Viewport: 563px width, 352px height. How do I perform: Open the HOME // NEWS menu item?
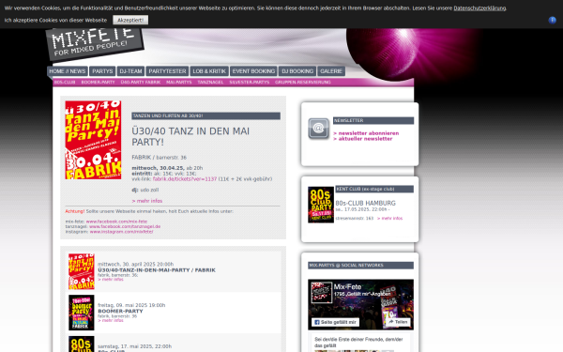[x=68, y=71]
